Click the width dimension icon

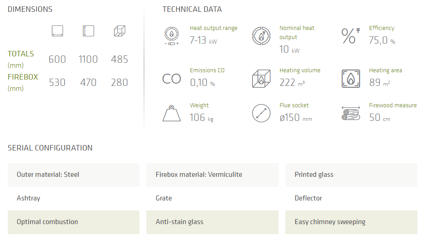point(57,31)
